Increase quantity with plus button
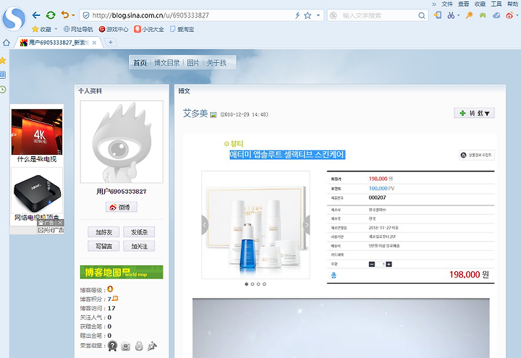Screen dimensions: 521x358 389,265
